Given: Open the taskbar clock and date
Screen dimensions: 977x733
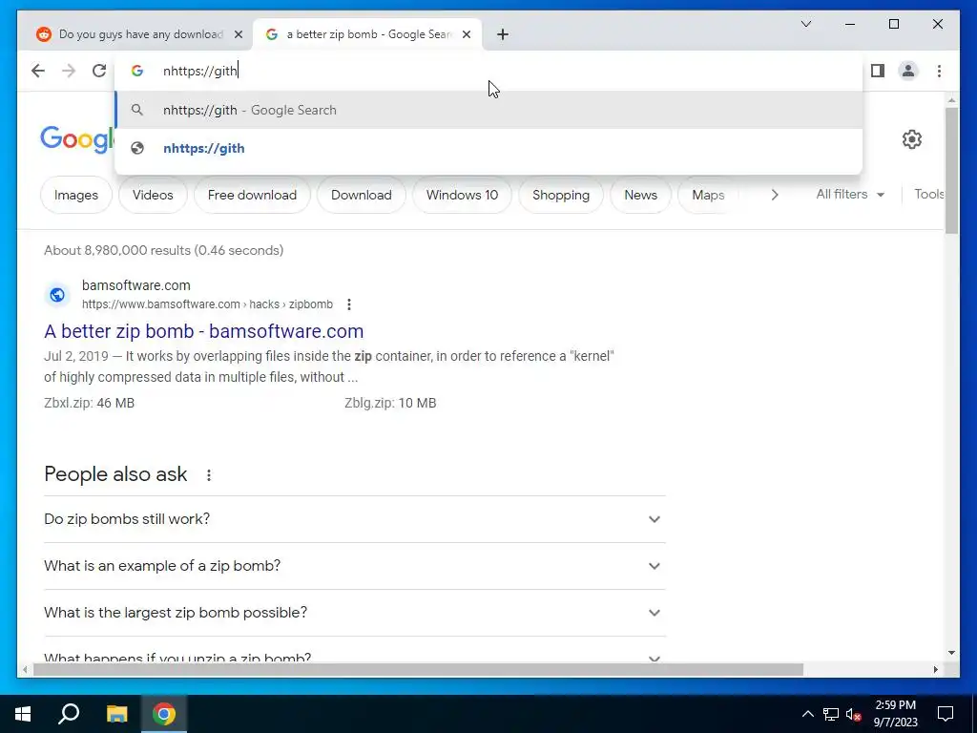Looking at the screenshot, I should (895, 714).
